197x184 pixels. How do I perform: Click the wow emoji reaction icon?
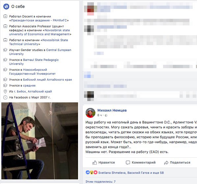pos(92,172)
